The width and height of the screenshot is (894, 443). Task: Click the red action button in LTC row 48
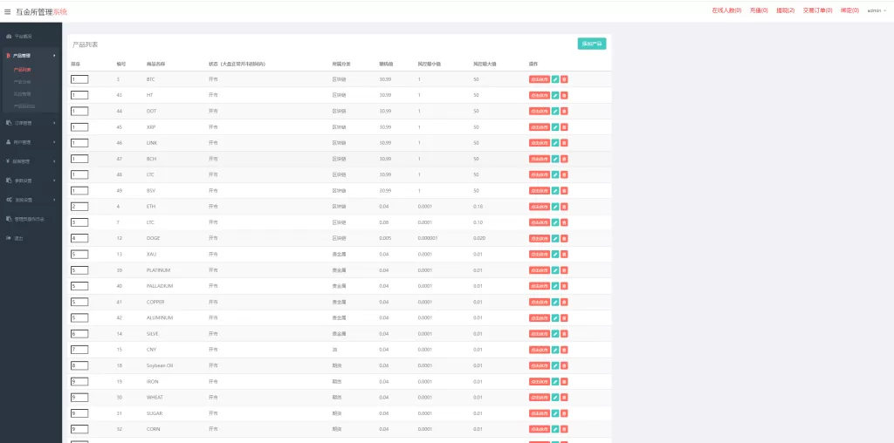(540, 174)
